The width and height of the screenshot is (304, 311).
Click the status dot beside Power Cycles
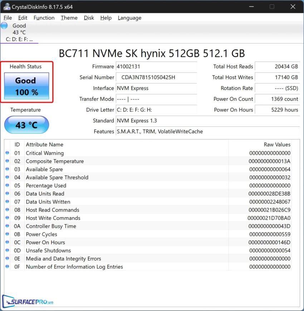pos(7,234)
